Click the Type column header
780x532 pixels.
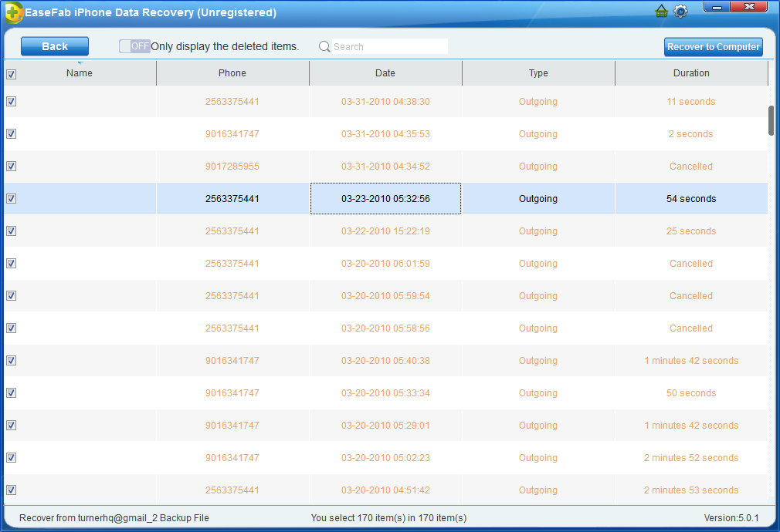(538, 73)
